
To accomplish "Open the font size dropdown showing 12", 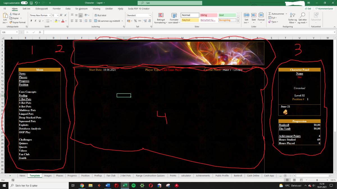I will point(58,15).
